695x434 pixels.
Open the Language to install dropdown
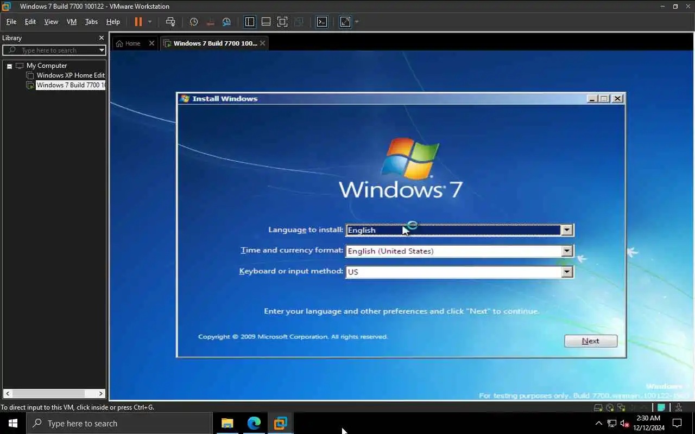pos(567,230)
